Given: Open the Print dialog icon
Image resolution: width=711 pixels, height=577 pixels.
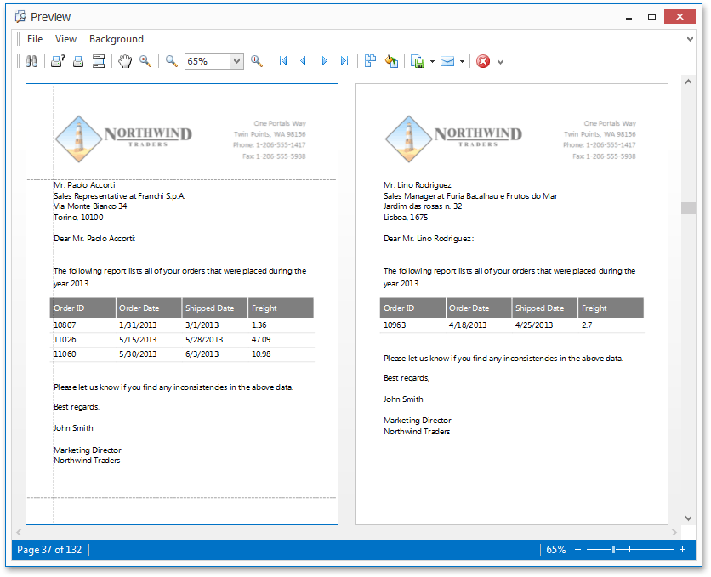Looking at the screenshot, I should pyautogui.click(x=58, y=61).
